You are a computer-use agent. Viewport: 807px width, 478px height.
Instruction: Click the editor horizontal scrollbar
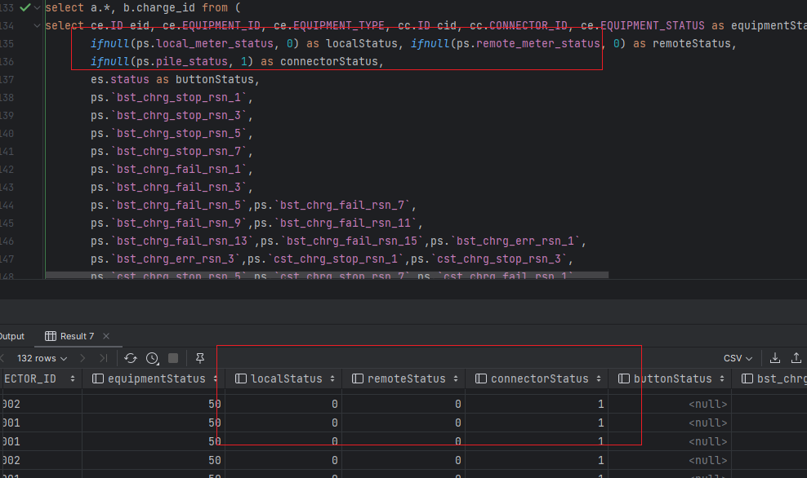(x=327, y=276)
